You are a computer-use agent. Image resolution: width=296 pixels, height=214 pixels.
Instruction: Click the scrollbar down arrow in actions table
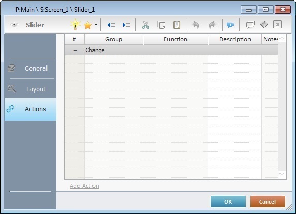pyautogui.click(x=282, y=174)
